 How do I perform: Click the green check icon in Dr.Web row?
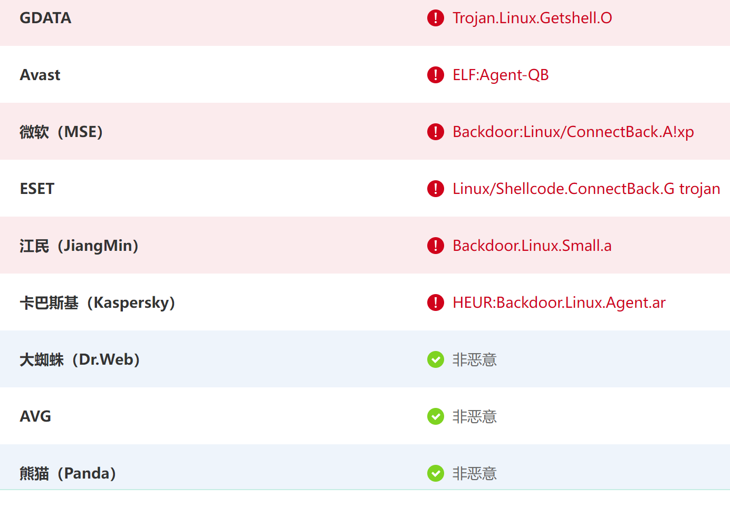(x=436, y=359)
